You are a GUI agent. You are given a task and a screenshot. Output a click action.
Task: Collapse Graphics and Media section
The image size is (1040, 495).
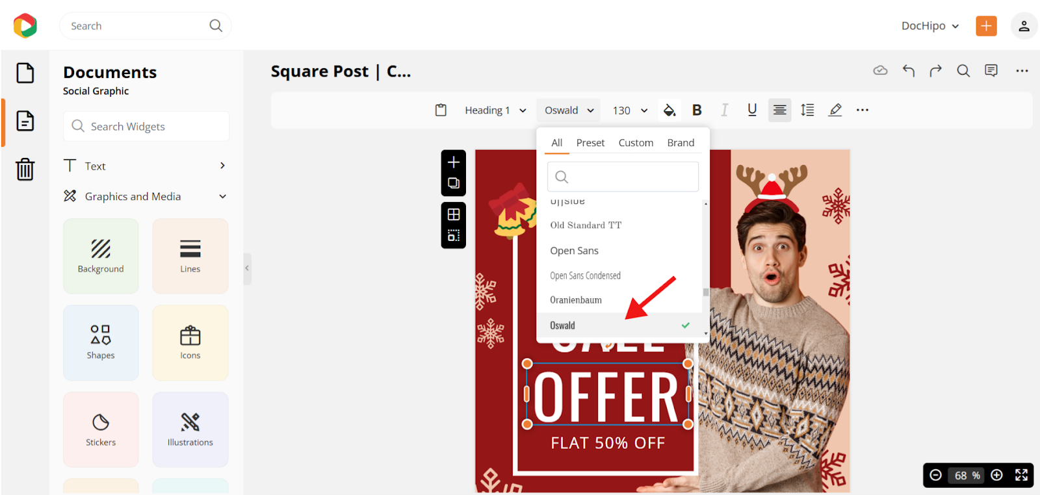tap(146, 196)
